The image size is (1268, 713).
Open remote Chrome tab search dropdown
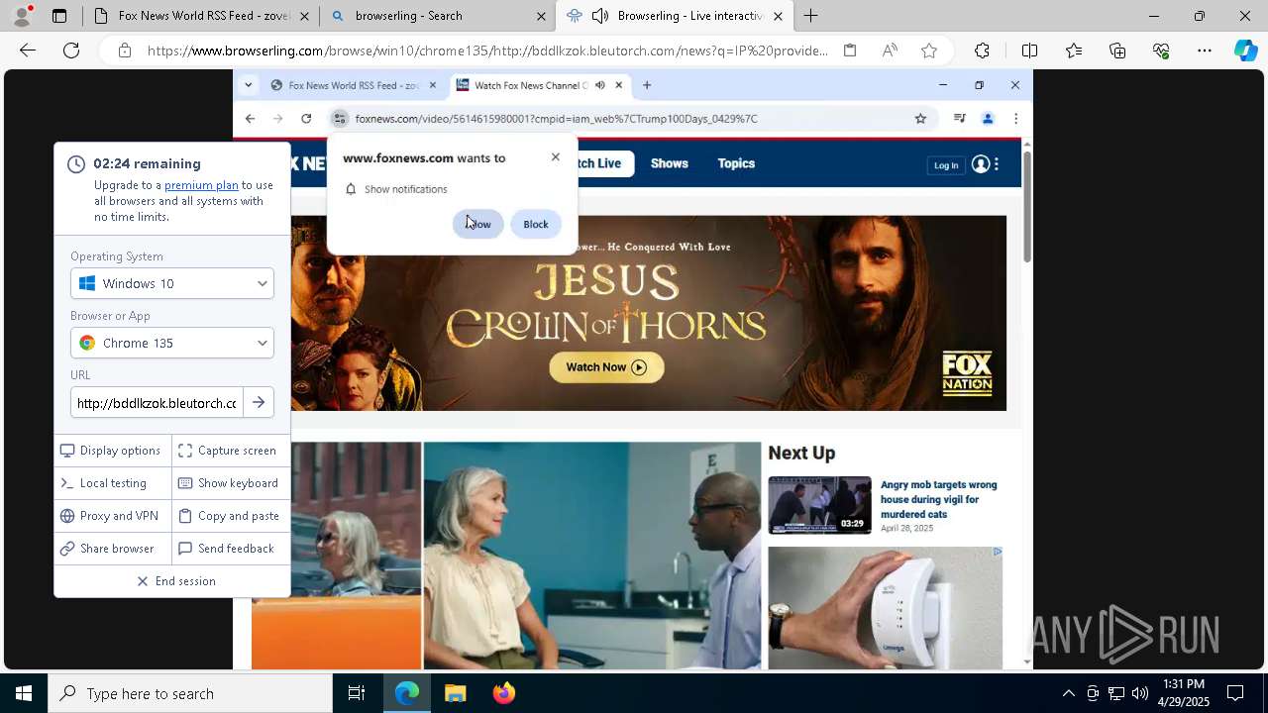248,85
